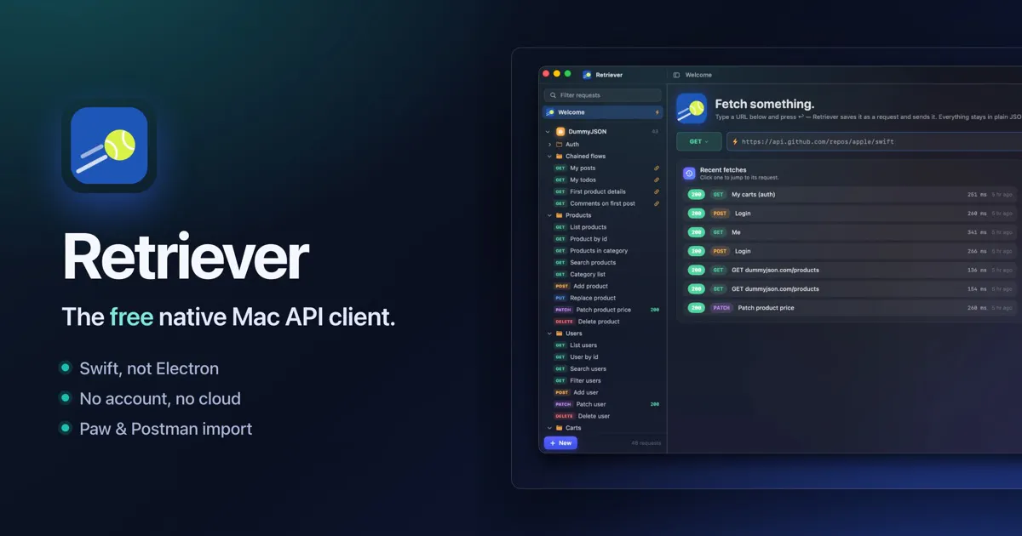Image resolution: width=1022 pixels, height=536 pixels.
Task: Select the First product details request
Action: (602, 191)
